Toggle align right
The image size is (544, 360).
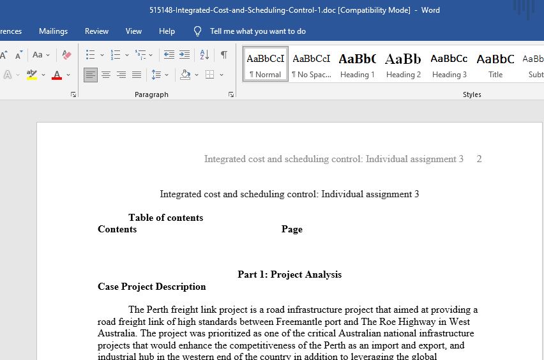(121, 75)
